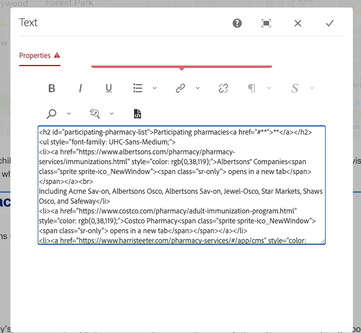The image size is (361, 333).
Task: Click the hyperlink icon
Action: (x=180, y=88)
